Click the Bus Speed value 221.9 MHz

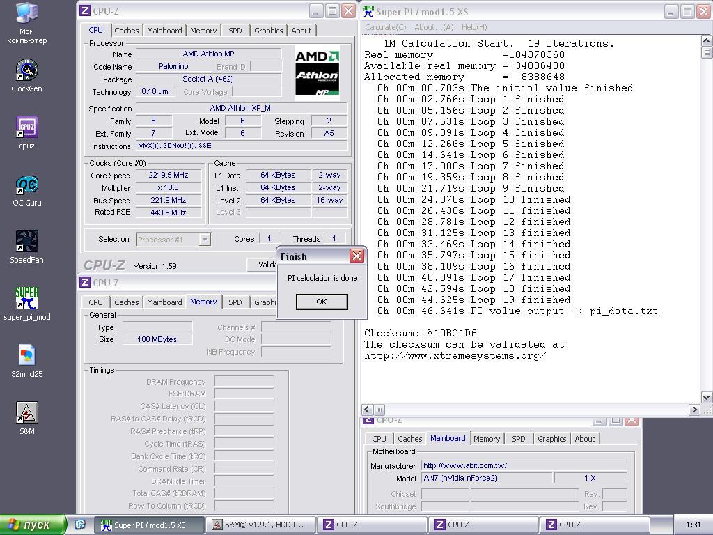coord(169,200)
